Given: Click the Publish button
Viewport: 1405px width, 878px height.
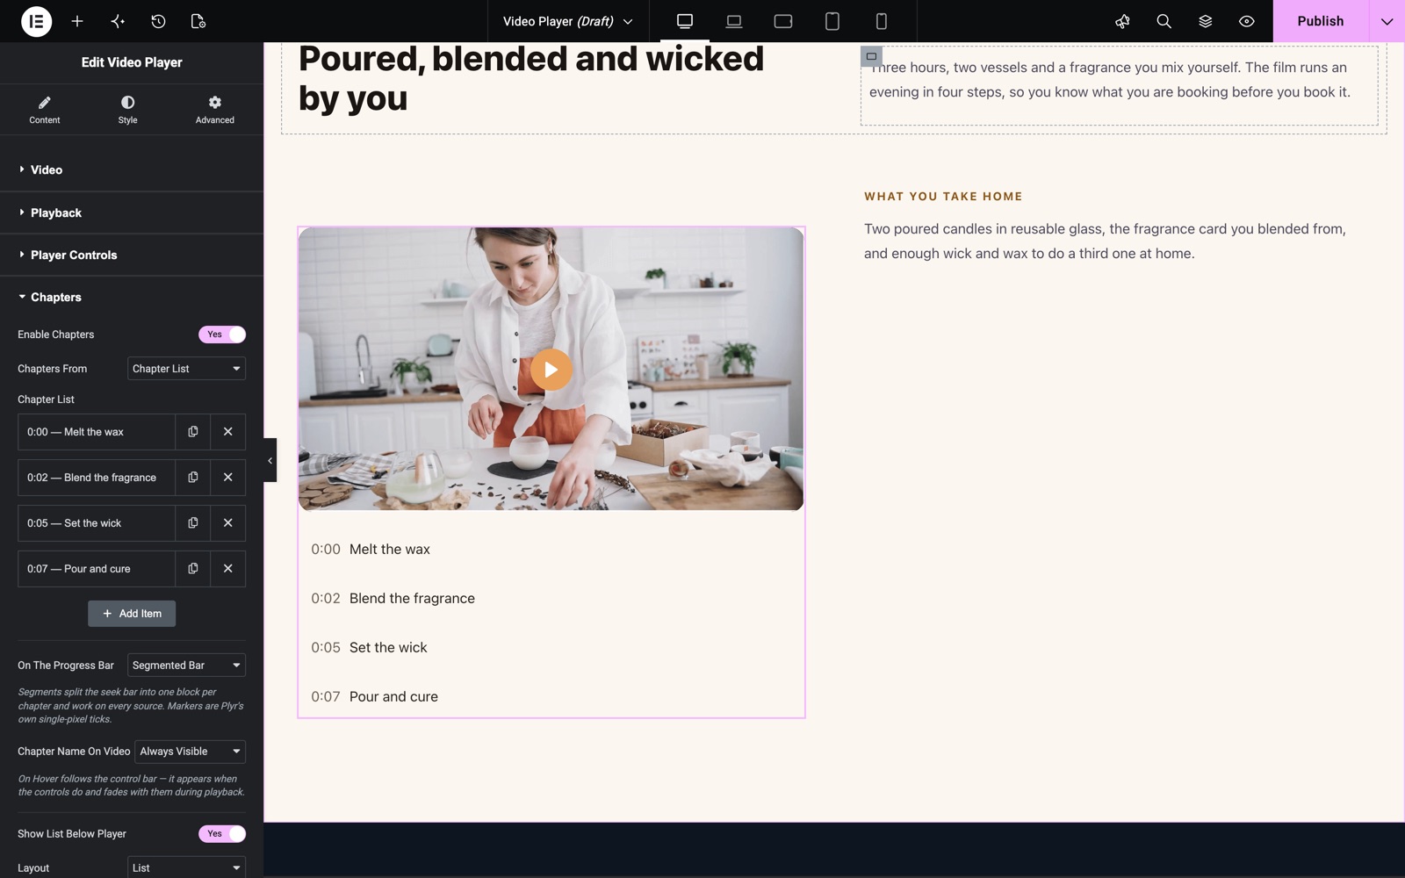Looking at the screenshot, I should click(1321, 21).
